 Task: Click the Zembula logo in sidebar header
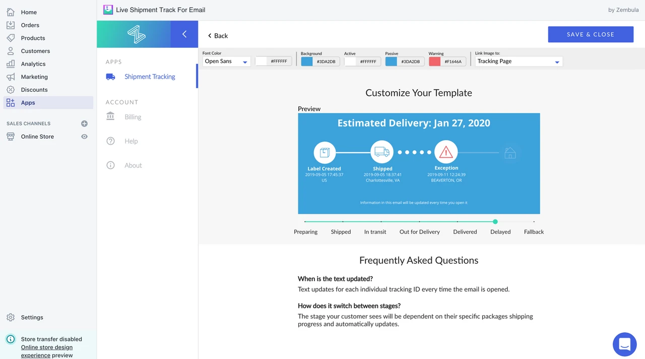[136, 34]
